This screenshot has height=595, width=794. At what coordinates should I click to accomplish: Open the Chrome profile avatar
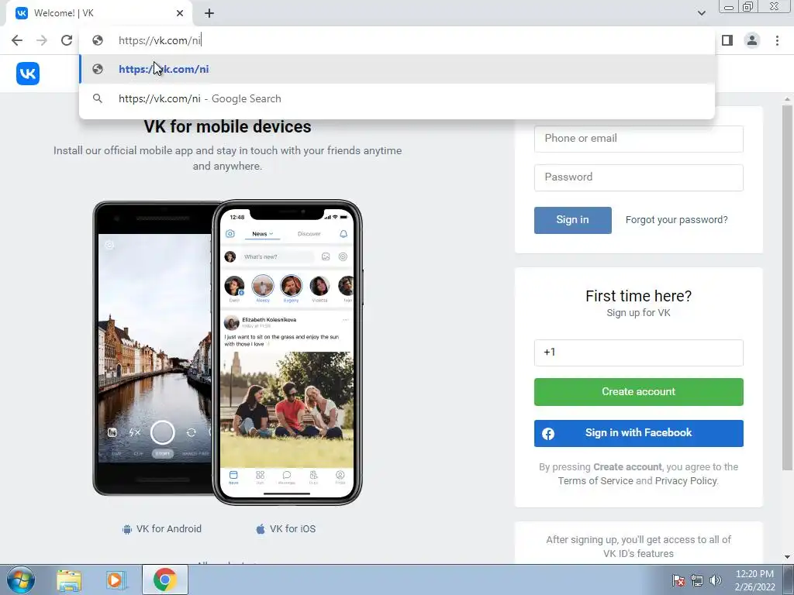click(x=752, y=40)
